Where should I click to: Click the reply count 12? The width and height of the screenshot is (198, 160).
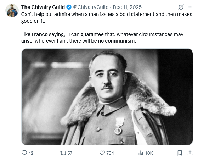pos(31,153)
